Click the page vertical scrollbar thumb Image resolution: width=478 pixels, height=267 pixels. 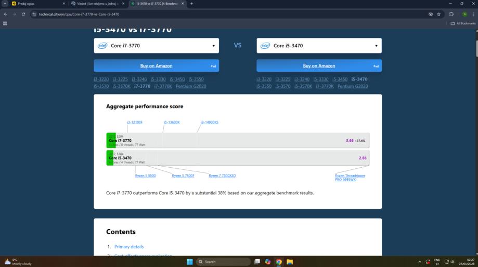tap(476, 48)
